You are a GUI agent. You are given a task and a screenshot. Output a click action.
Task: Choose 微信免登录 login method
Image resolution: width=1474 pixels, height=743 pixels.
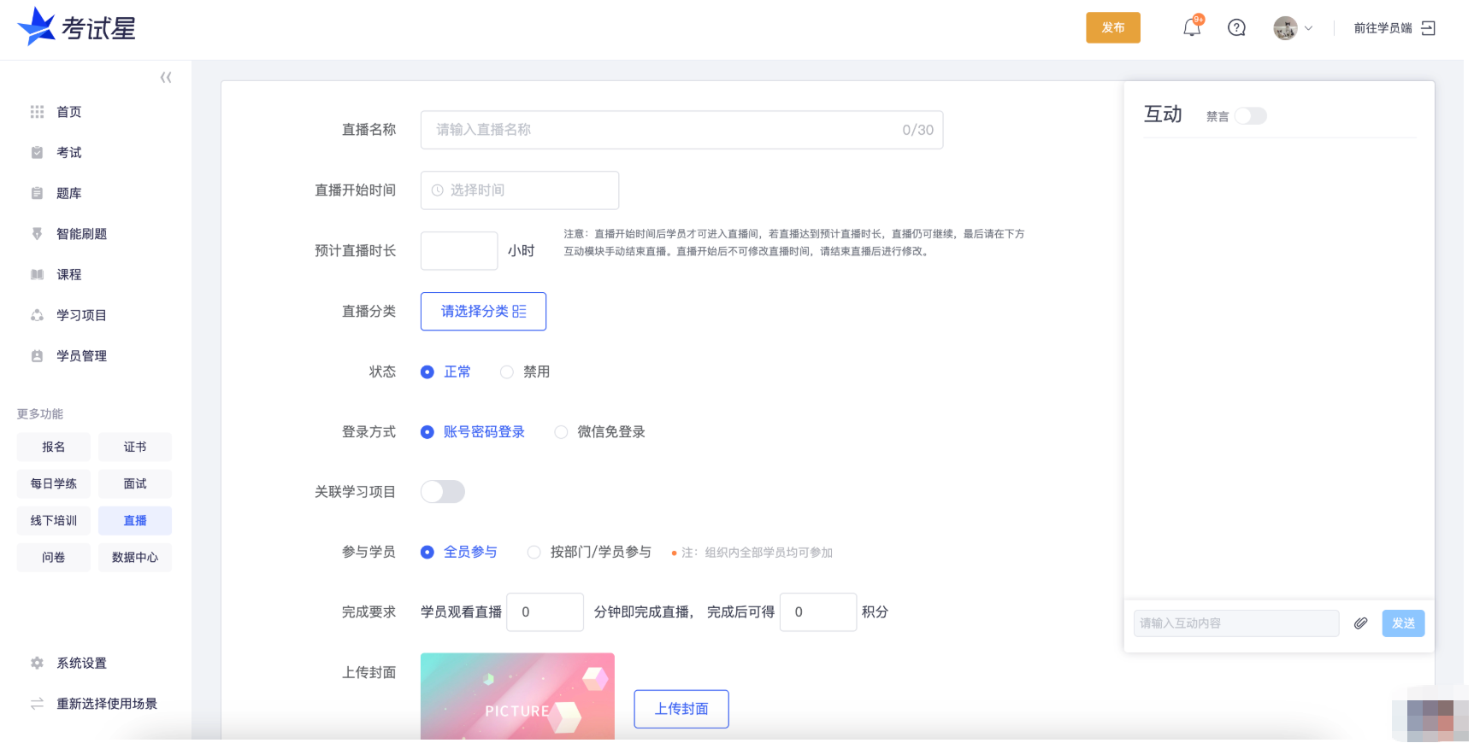[x=561, y=432]
